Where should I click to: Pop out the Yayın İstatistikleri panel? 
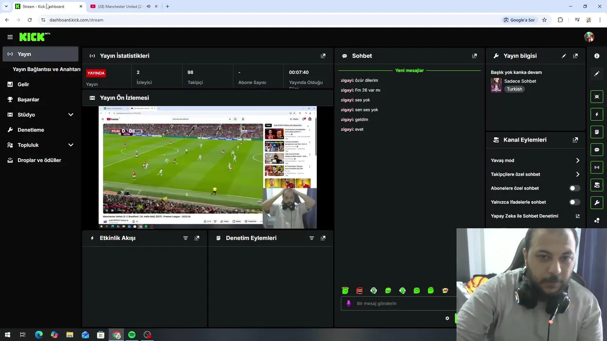click(x=323, y=56)
